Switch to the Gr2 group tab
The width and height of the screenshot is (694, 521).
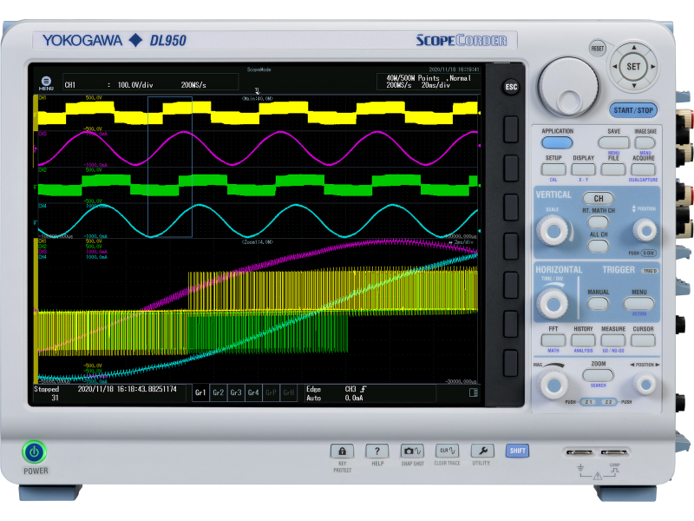click(x=219, y=392)
